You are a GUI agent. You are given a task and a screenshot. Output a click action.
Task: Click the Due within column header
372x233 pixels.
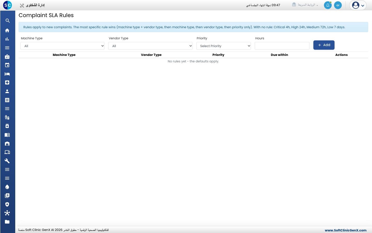click(x=279, y=55)
